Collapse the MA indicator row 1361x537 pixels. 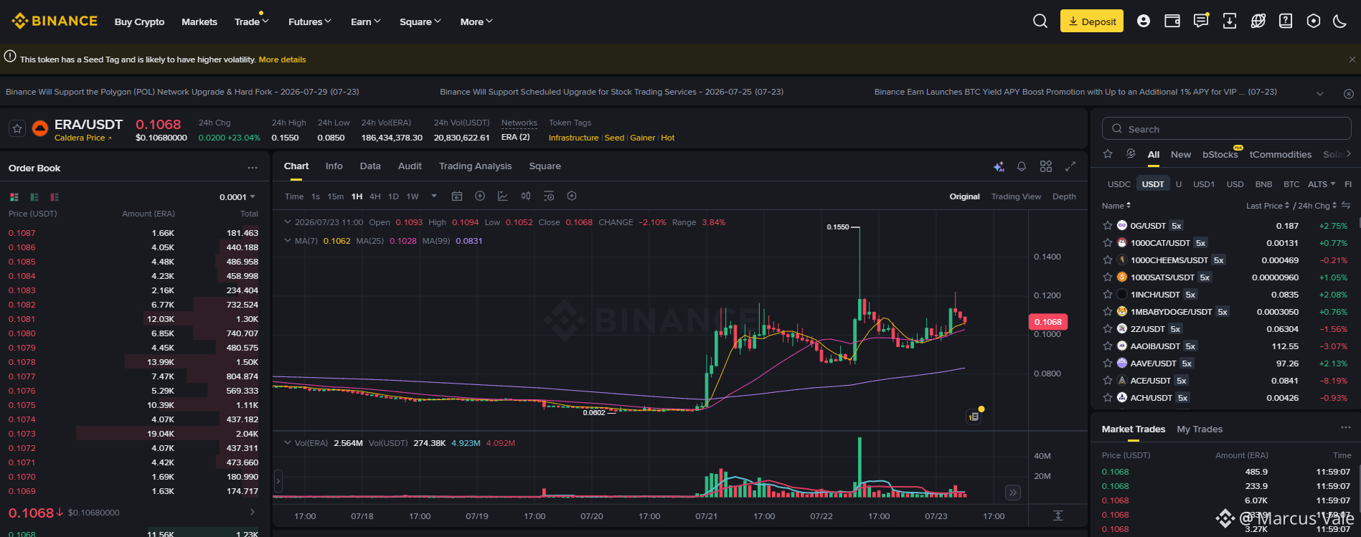coord(288,241)
